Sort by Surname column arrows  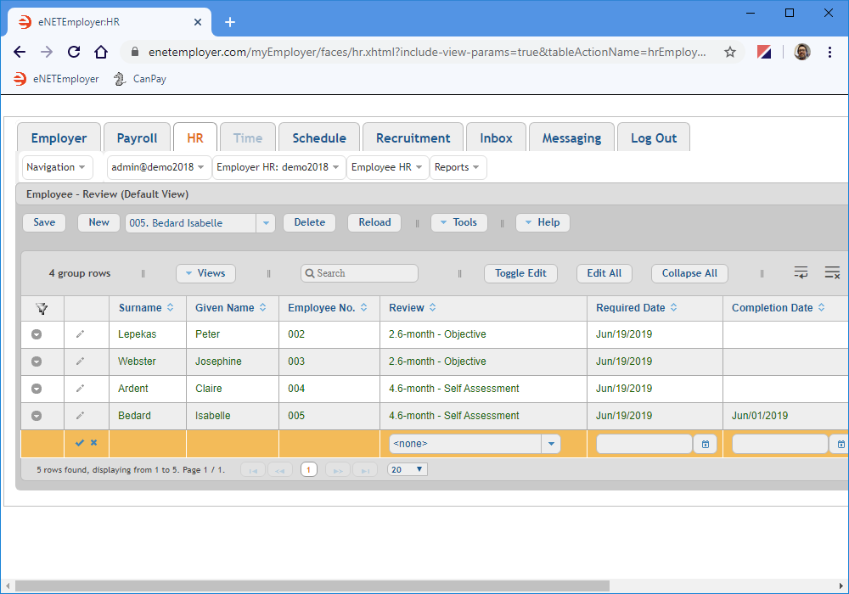point(171,307)
